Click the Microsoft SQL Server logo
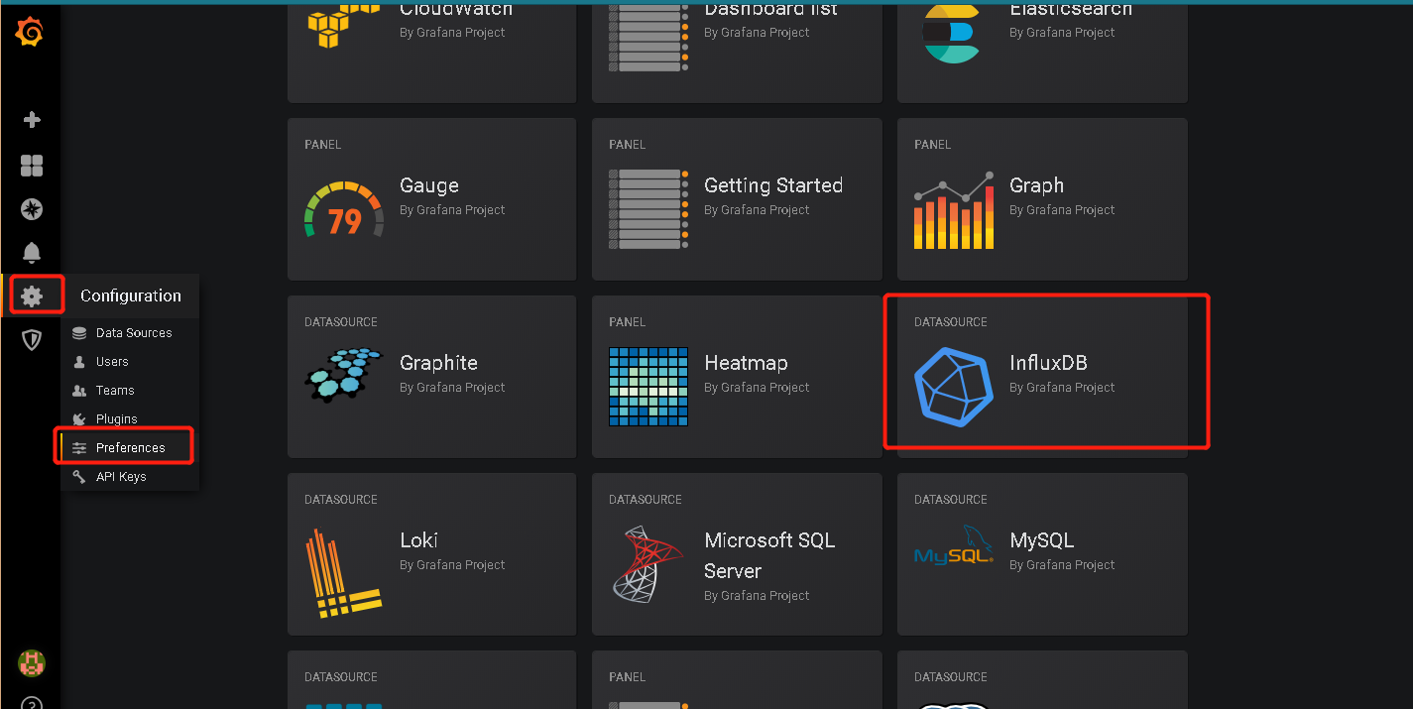This screenshot has height=709, width=1413. coord(648,564)
